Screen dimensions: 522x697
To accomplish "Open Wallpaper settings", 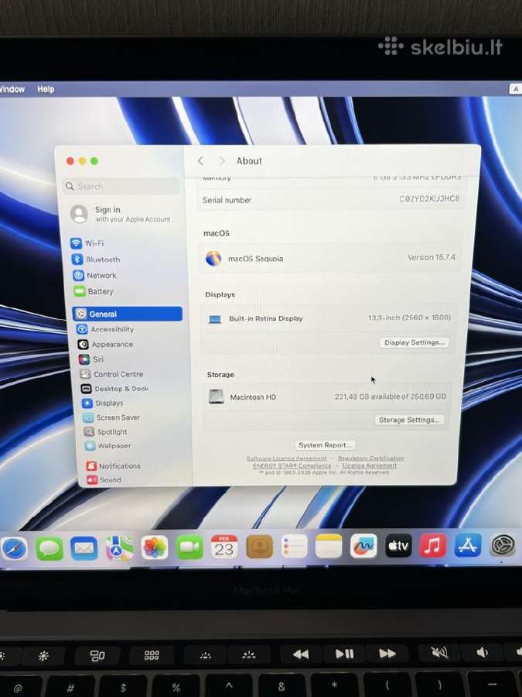I will pyautogui.click(x=107, y=445).
